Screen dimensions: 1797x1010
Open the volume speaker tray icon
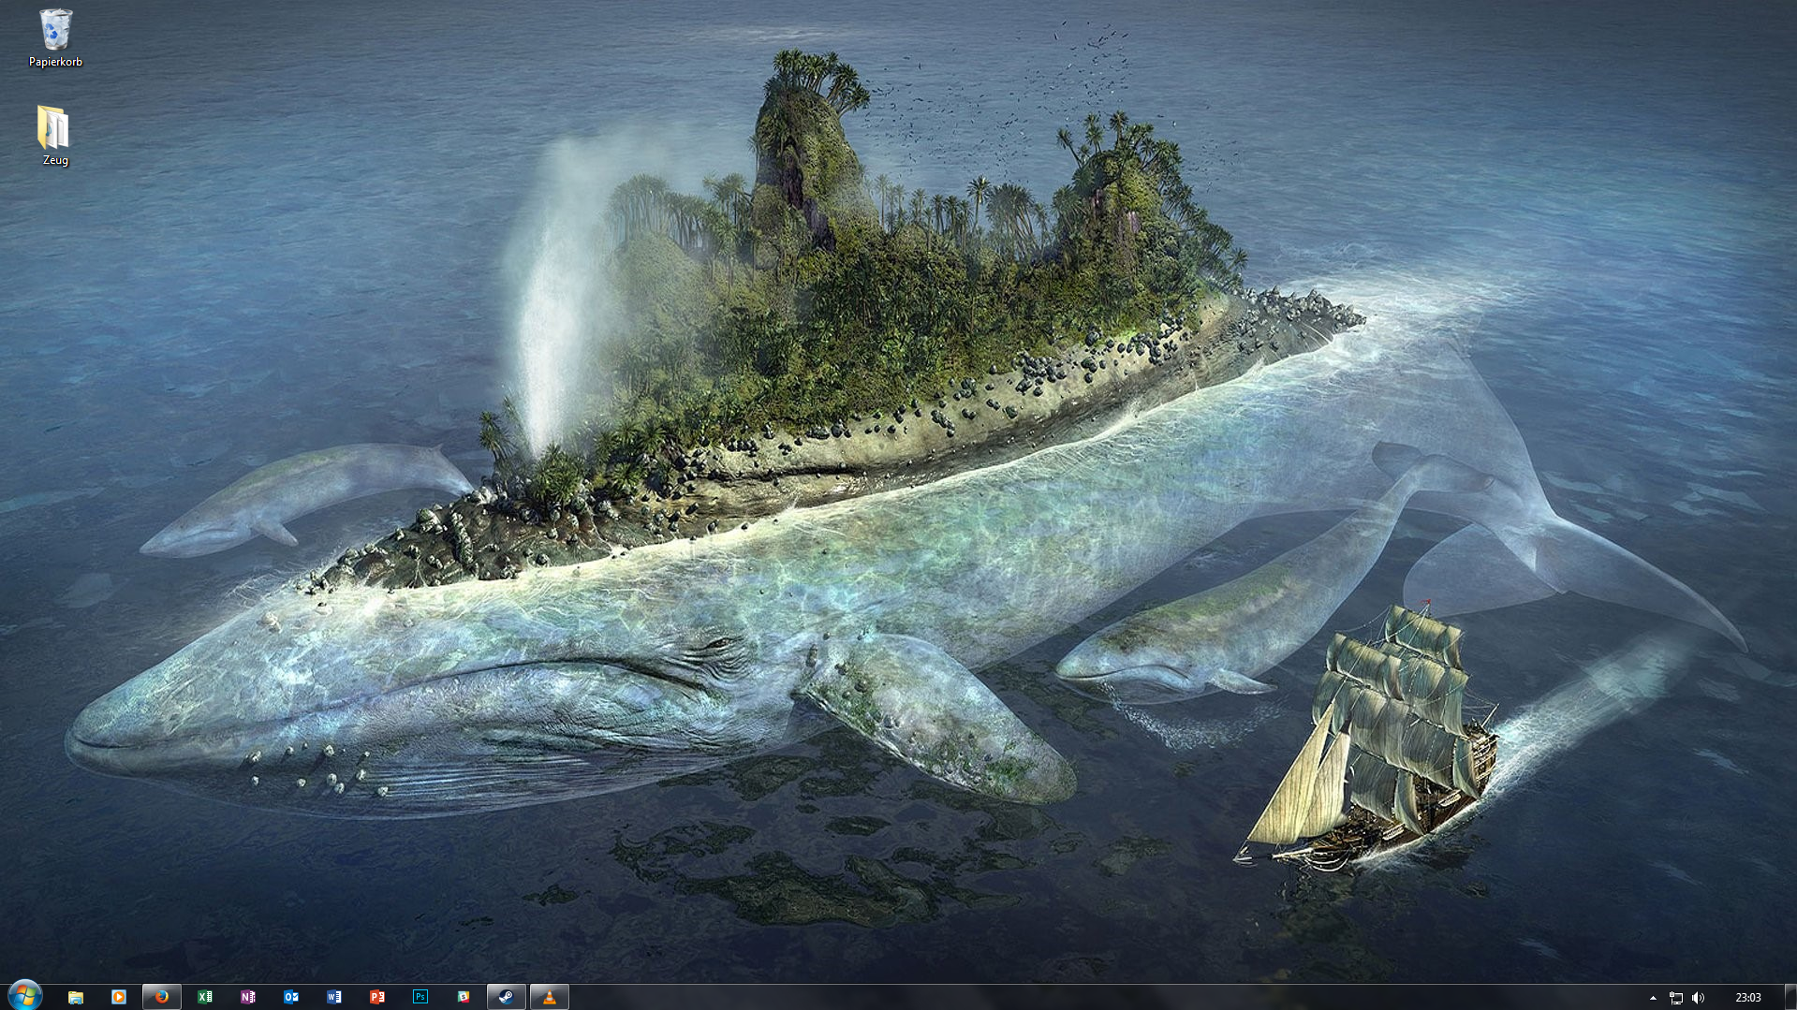(x=1699, y=998)
